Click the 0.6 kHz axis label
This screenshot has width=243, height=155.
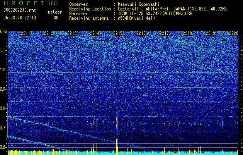point(3,147)
